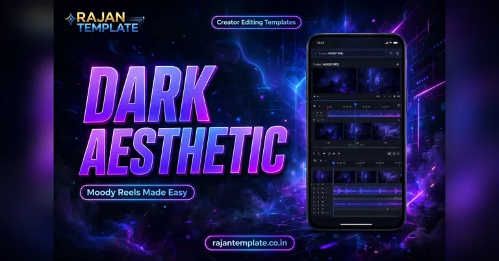The height and width of the screenshot is (261, 499).
Task: Click the blue playhead on the upper timeline
Action: click(x=355, y=105)
